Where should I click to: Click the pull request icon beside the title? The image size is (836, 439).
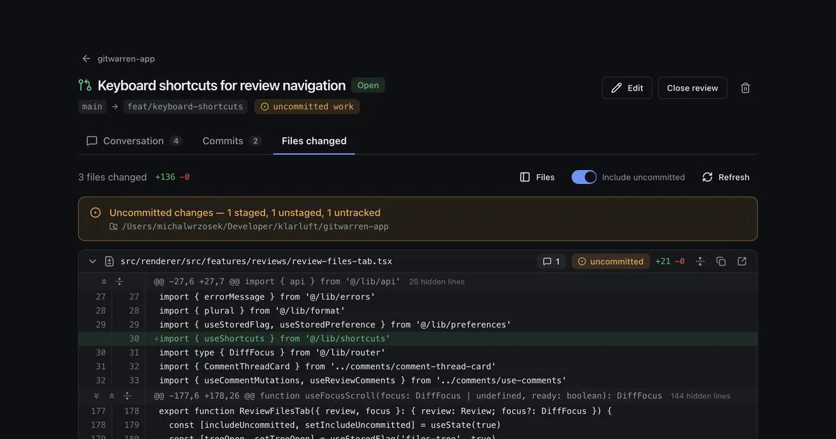[x=85, y=85]
